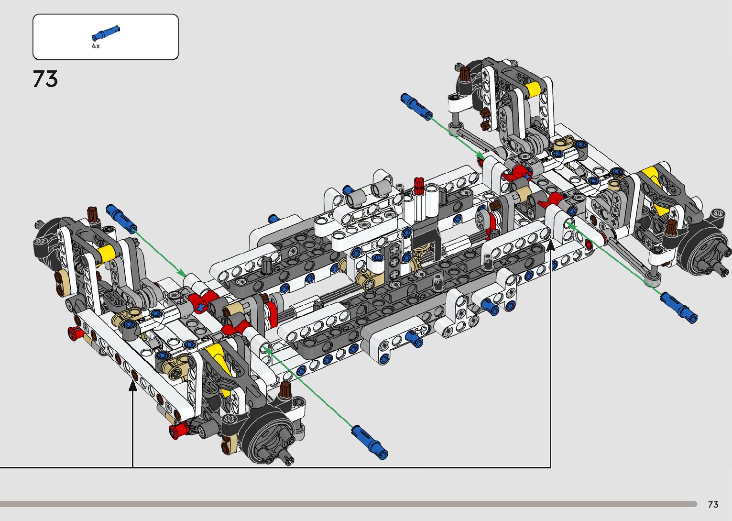The width and height of the screenshot is (732, 521).
Task: Select the large step number 73
Action: pos(45,79)
